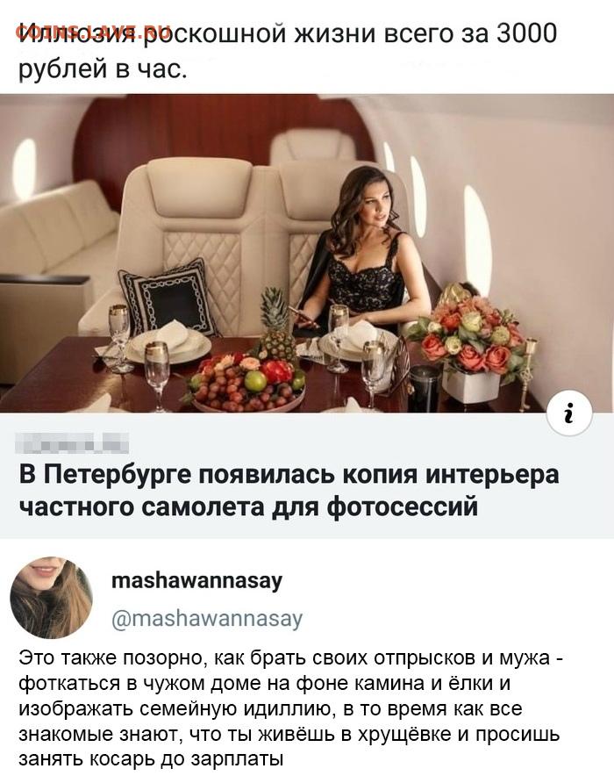Click the coins.lave.ru watermark logo
Screen dimensions: 614x783
[93, 31]
